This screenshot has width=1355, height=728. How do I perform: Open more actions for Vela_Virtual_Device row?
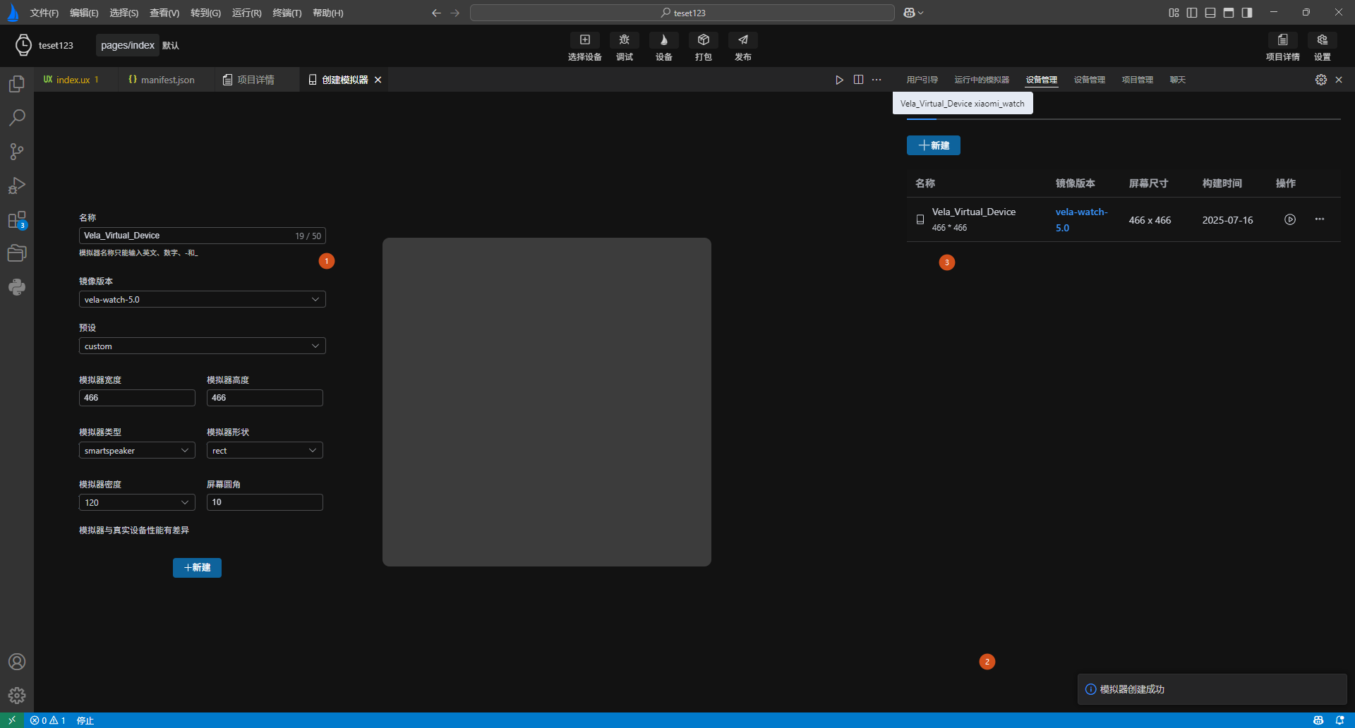1319,219
